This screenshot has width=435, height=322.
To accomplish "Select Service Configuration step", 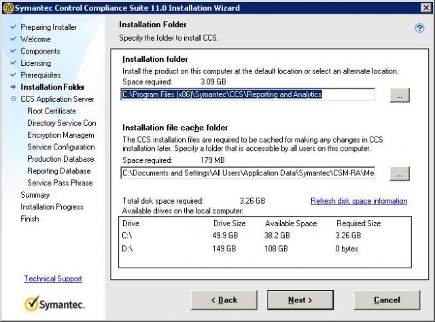I will click(x=61, y=147).
